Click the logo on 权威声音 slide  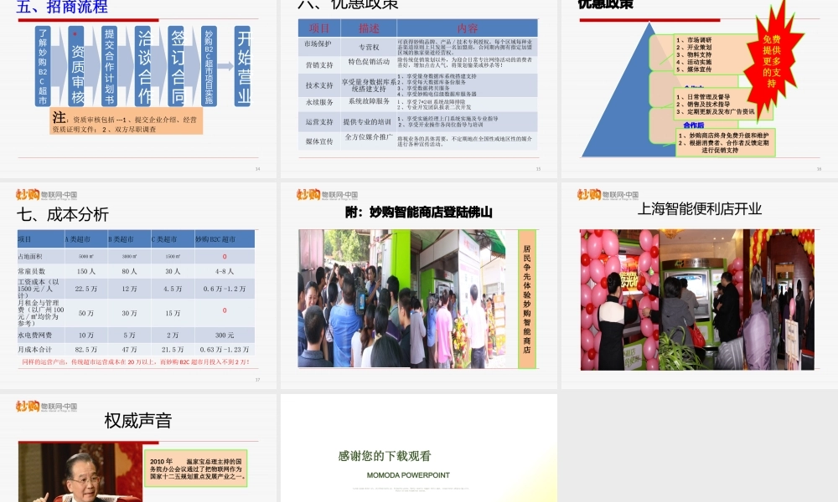[46, 407]
